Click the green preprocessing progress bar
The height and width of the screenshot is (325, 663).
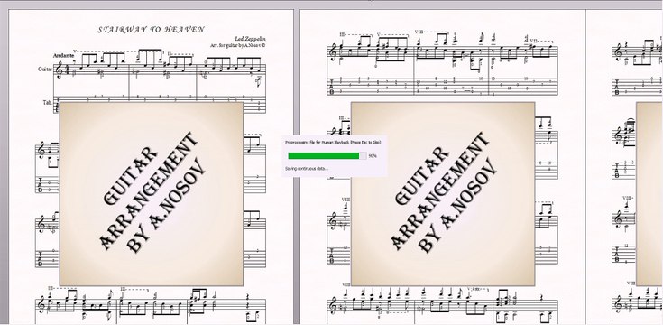(x=327, y=155)
